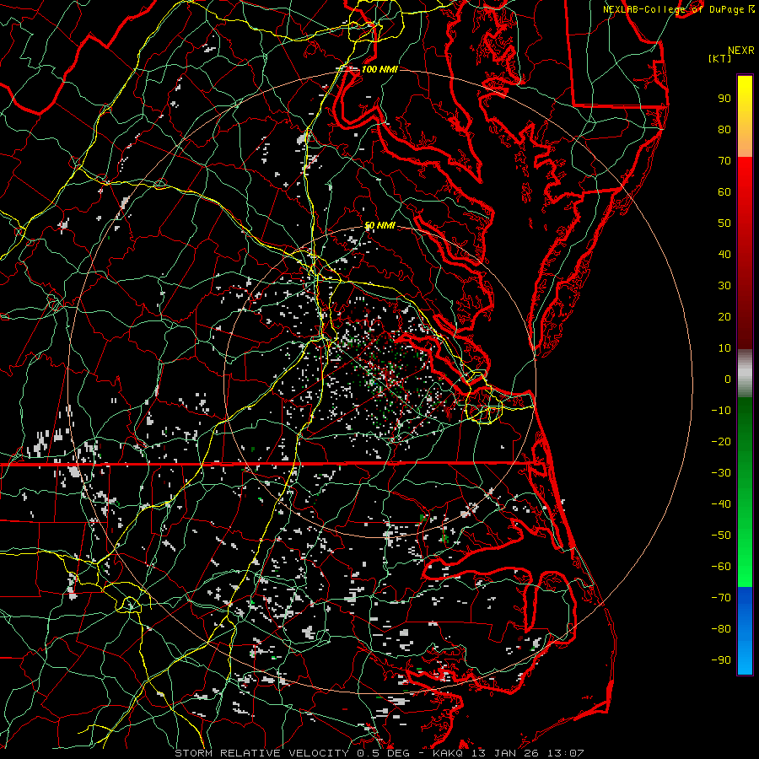Click the 0 scale label
The image size is (759, 759).
728,379
